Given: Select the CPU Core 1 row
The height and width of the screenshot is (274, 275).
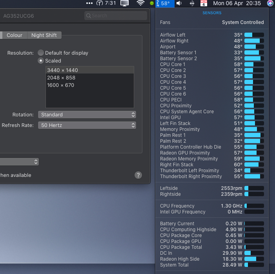Looking at the screenshot, I should point(212,64).
